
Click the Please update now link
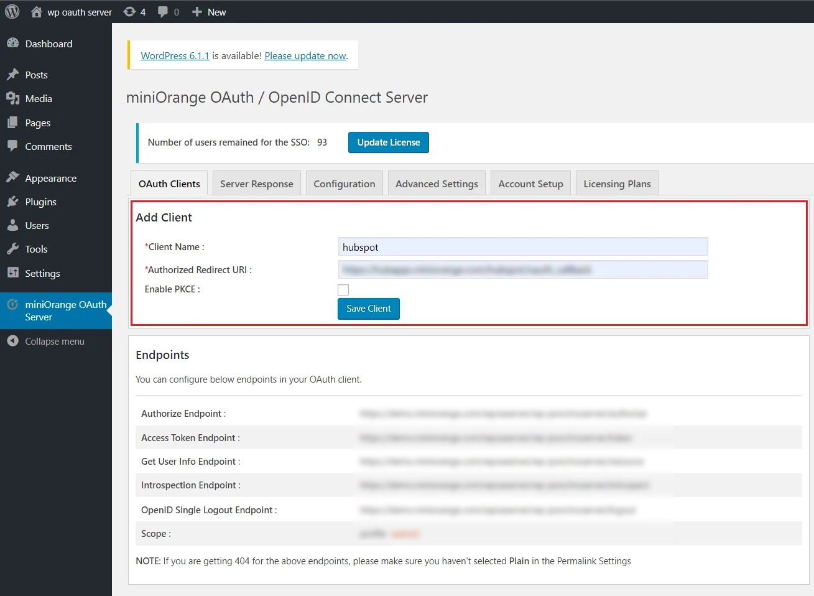[x=305, y=55]
